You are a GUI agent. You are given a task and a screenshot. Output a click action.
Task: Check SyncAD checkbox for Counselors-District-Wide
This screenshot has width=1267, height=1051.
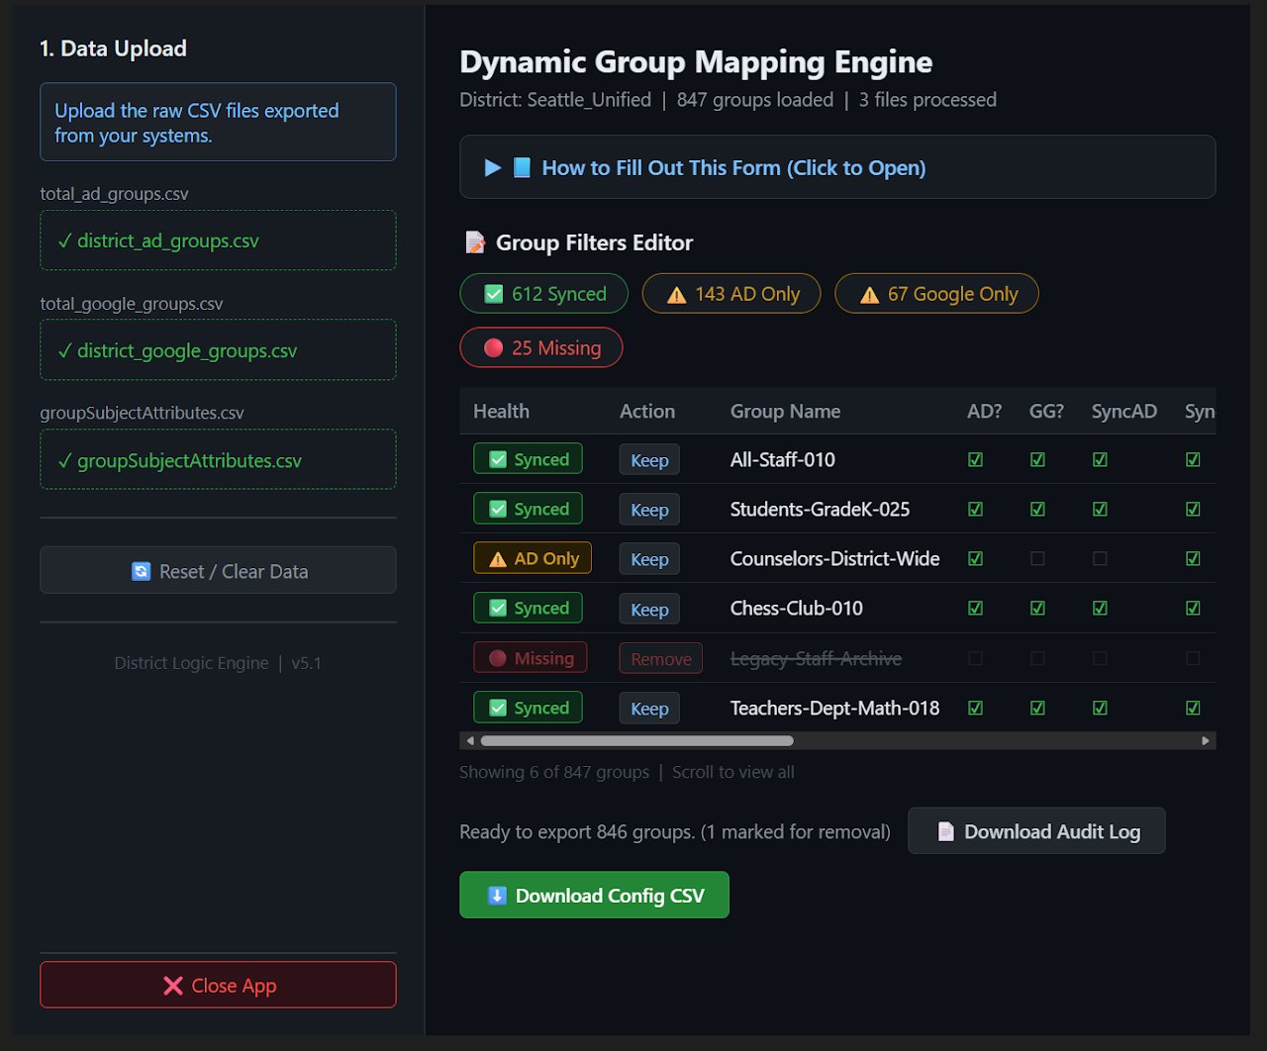click(1100, 558)
